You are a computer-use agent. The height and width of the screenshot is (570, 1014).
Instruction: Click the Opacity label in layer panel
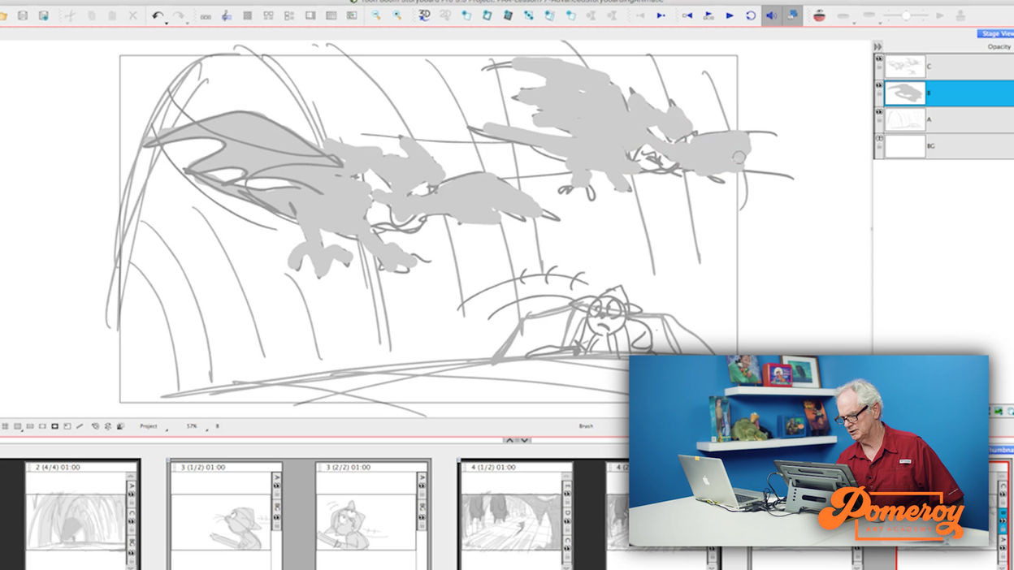(x=999, y=46)
